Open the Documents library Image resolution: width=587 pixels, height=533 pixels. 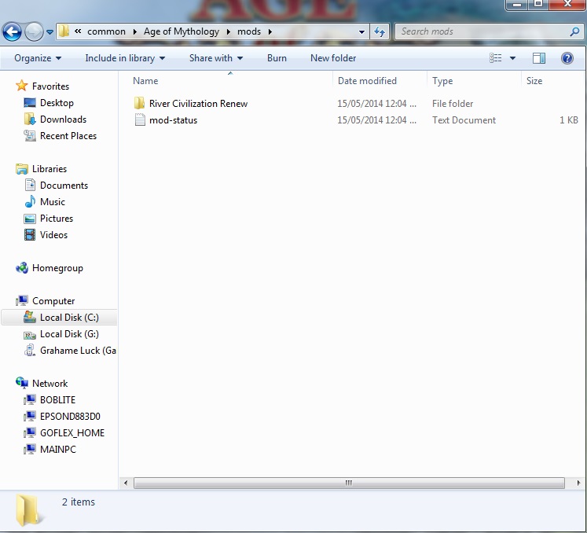coord(64,186)
